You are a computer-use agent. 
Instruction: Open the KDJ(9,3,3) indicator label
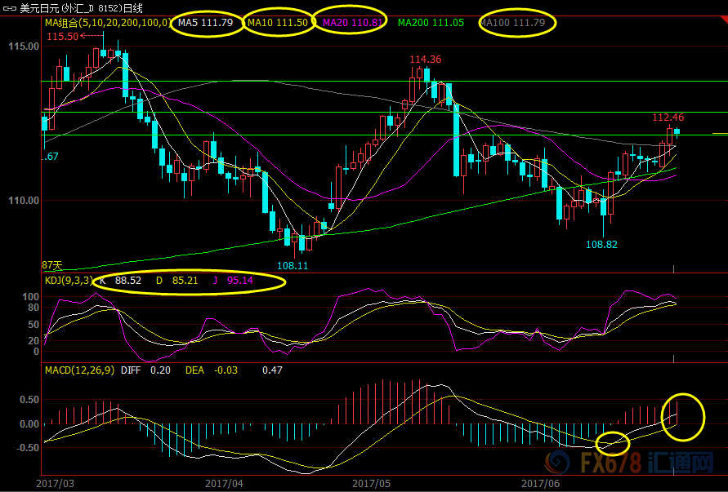click(x=69, y=281)
